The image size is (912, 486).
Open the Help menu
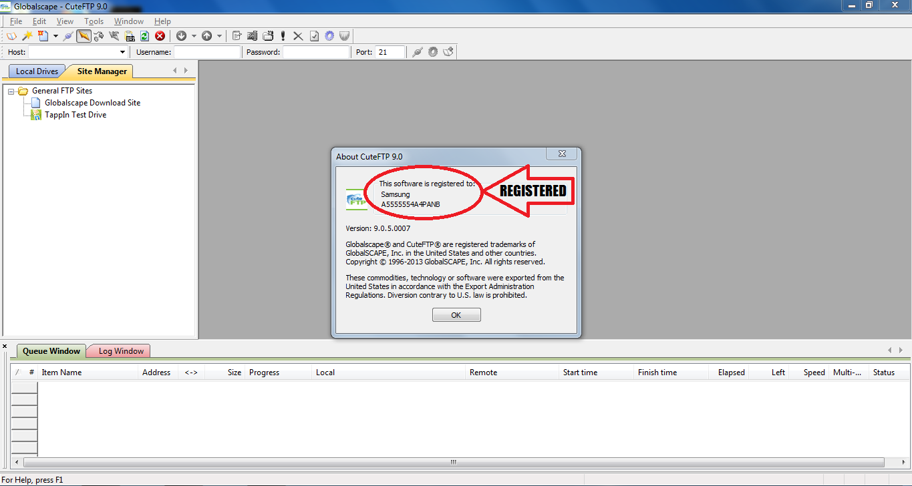point(162,21)
